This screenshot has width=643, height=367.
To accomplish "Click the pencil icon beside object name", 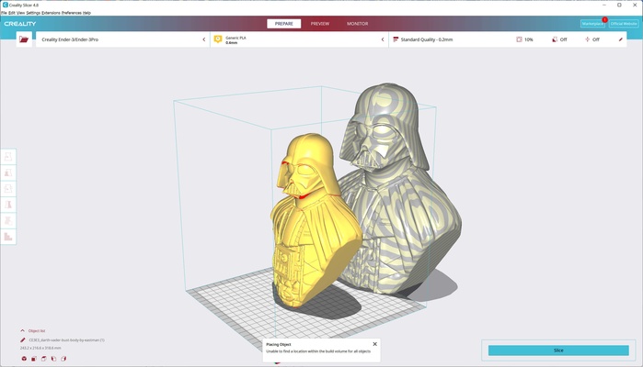I will 23,340.
